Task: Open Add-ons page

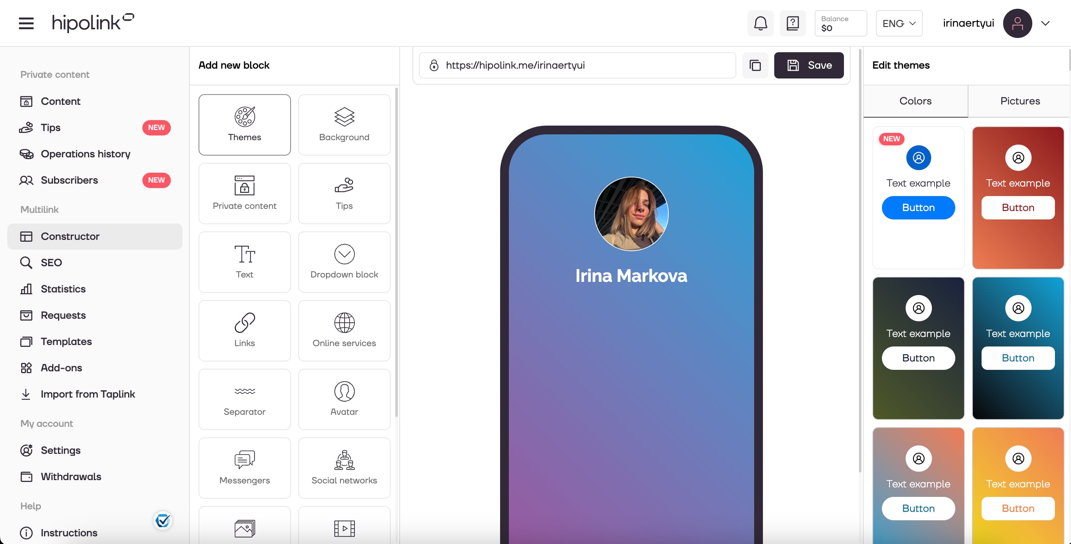Action: (95, 368)
